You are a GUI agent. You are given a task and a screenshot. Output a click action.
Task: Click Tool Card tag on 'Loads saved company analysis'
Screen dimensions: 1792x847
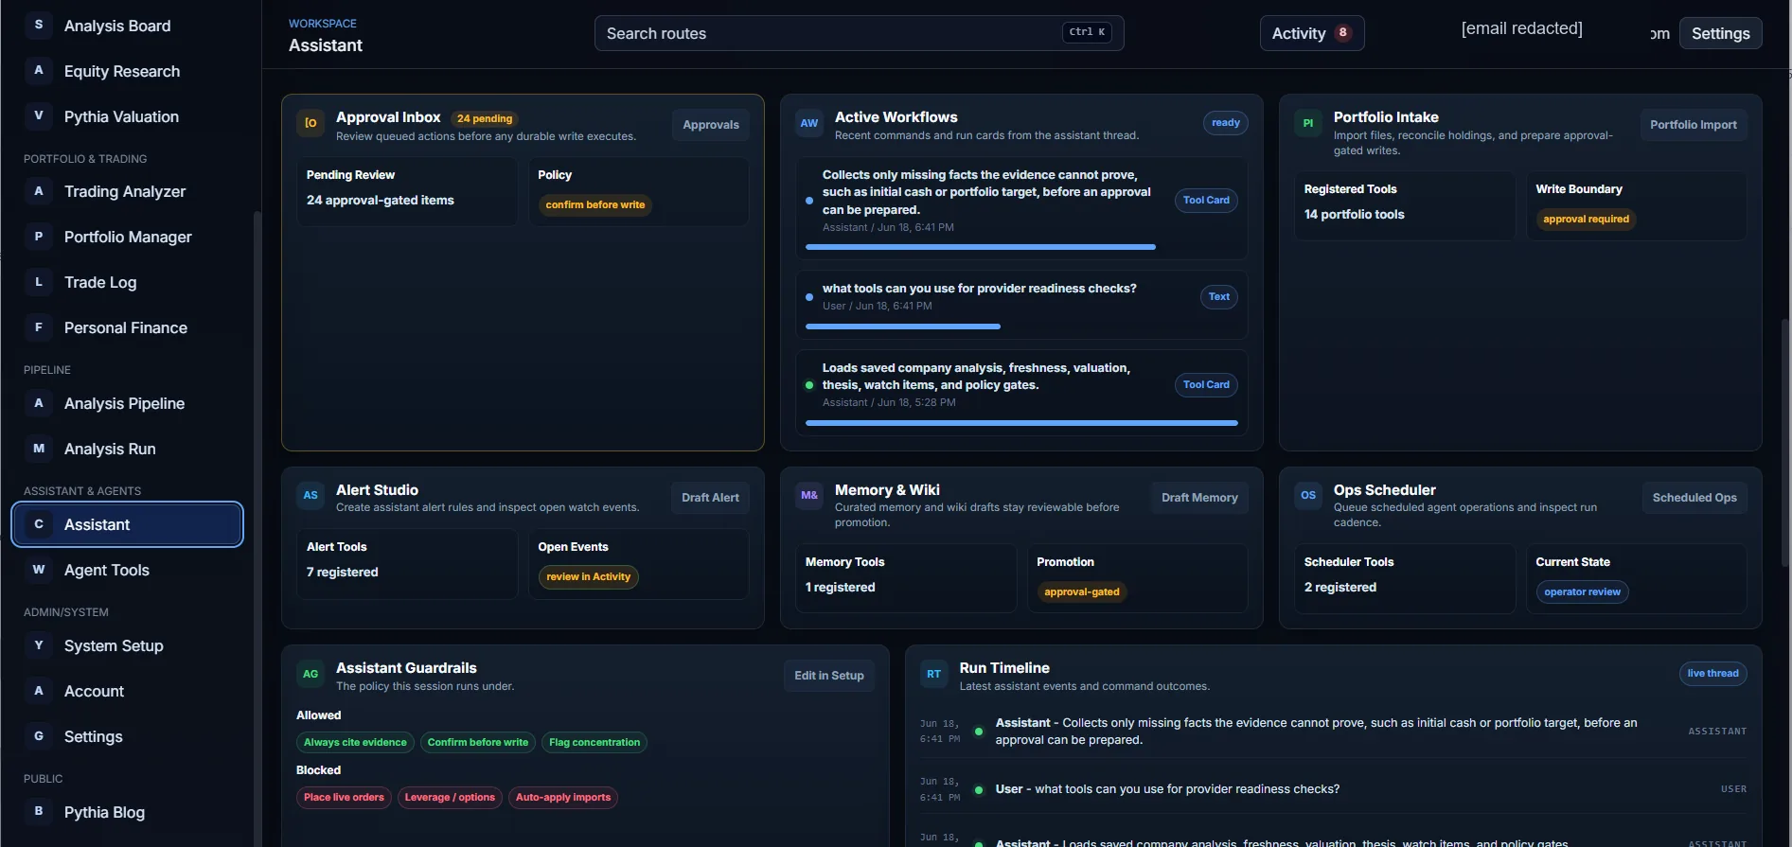pos(1206,385)
